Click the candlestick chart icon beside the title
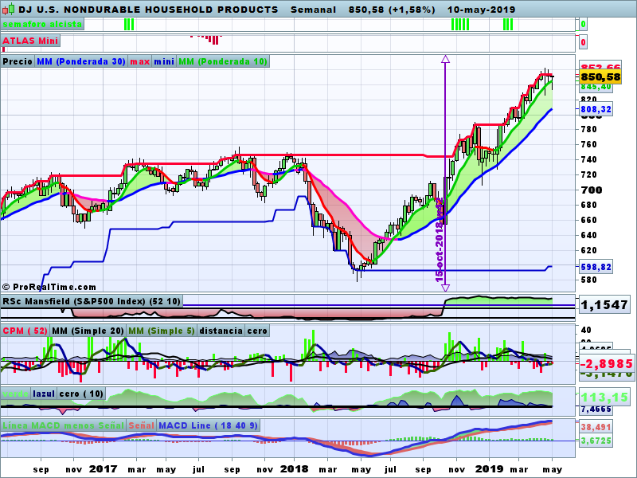 8,9
